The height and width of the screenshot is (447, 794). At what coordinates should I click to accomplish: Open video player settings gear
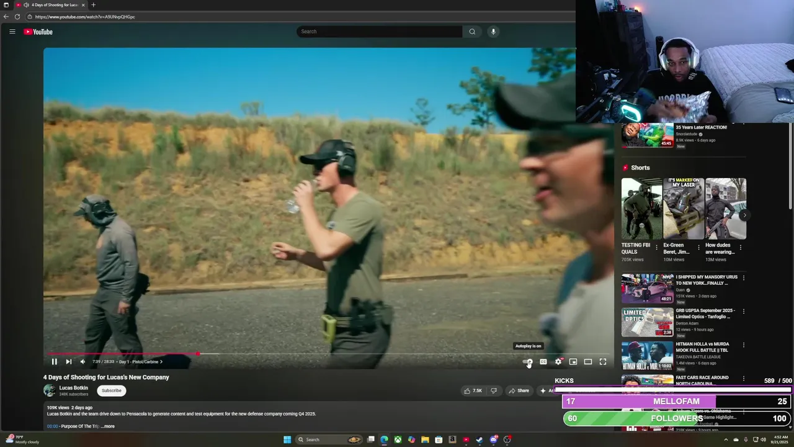tap(558, 362)
